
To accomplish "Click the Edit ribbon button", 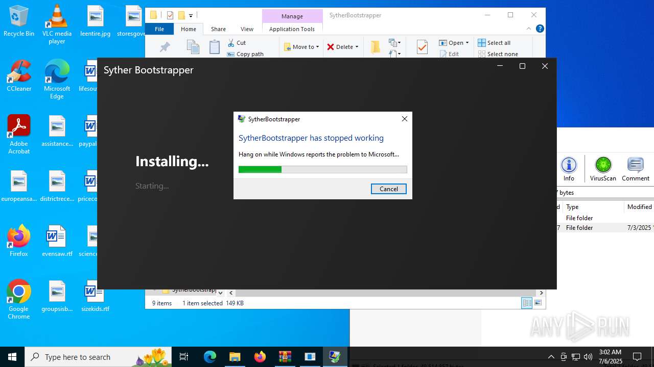I will click(x=449, y=54).
